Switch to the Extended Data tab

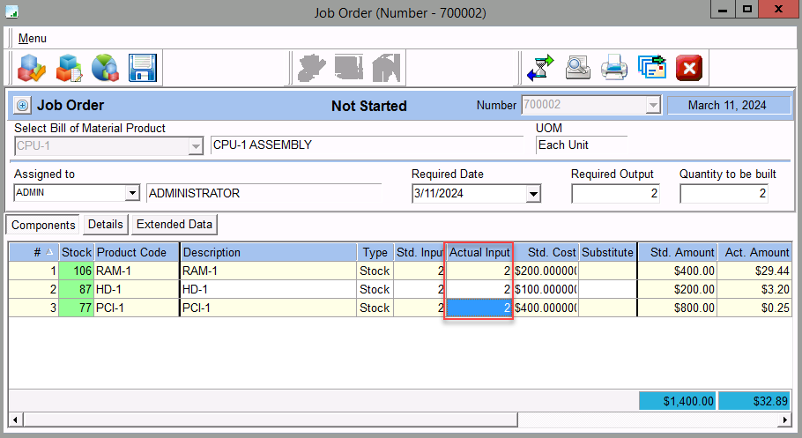pos(175,225)
